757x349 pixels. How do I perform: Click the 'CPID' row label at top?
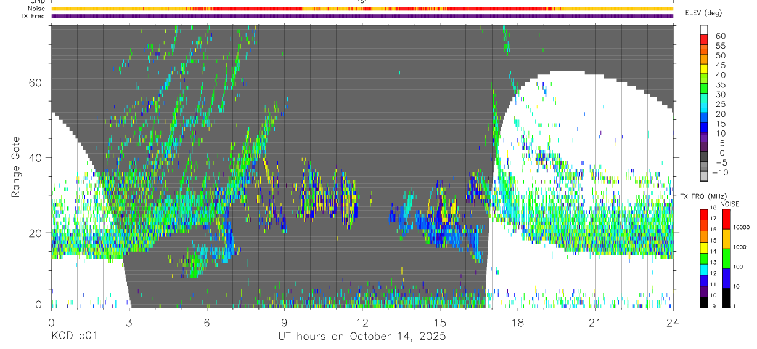36,2
